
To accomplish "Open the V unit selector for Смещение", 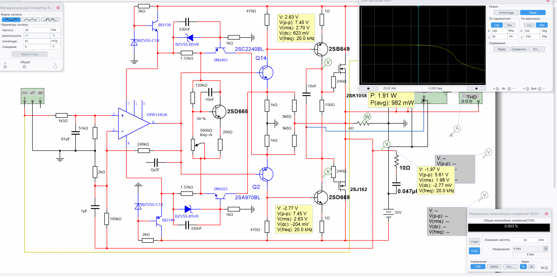I will [x=55, y=47].
